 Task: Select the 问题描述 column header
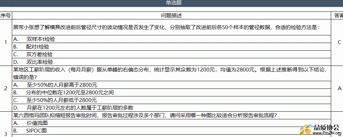[x=171, y=16]
